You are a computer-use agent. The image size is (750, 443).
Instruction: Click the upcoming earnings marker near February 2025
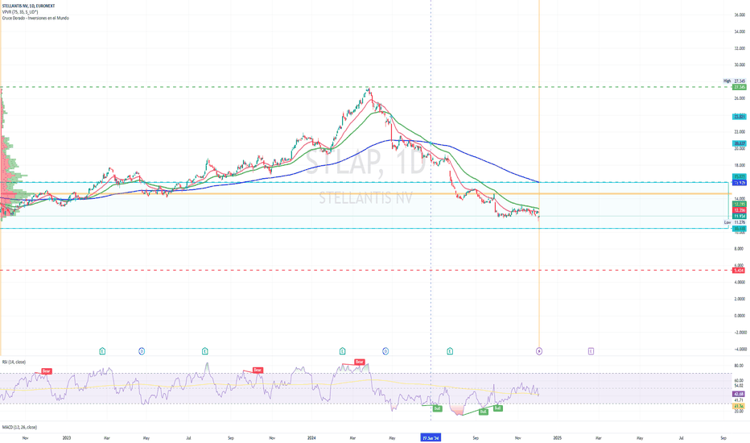[591, 351]
